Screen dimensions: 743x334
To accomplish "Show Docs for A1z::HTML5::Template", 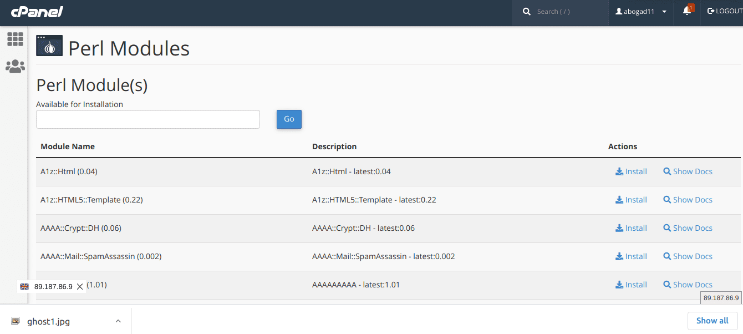I will pyautogui.click(x=688, y=200).
